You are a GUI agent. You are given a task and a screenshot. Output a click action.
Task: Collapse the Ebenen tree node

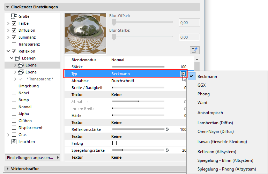(x=12, y=58)
